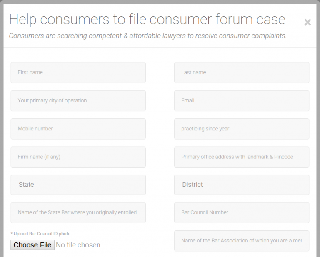Select the Firm name (if any) field
Screen dimensions: 320x257
point(78,157)
